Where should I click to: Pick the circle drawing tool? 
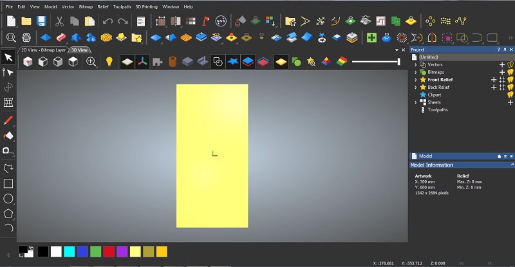point(8,198)
